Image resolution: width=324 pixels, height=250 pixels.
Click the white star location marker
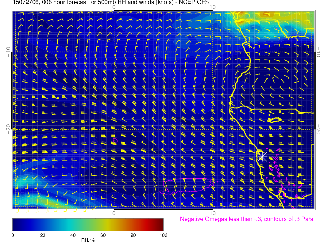pyautogui.click(x=262, y=157)
